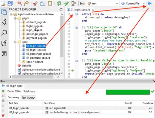Collapse the agiletravel-selenium-webdriver project node
The image size is (155, 118).
tap(11, 14)
